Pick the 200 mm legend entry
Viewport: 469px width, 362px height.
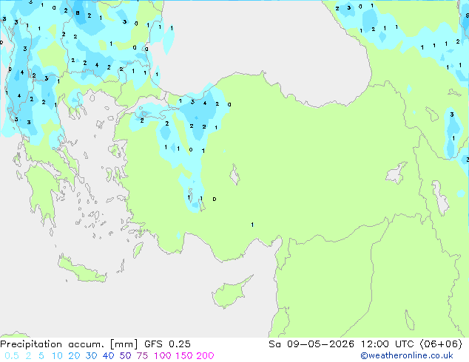[x=205, y=356]
